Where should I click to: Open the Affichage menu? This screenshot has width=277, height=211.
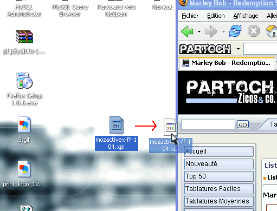tap(246, 16)
